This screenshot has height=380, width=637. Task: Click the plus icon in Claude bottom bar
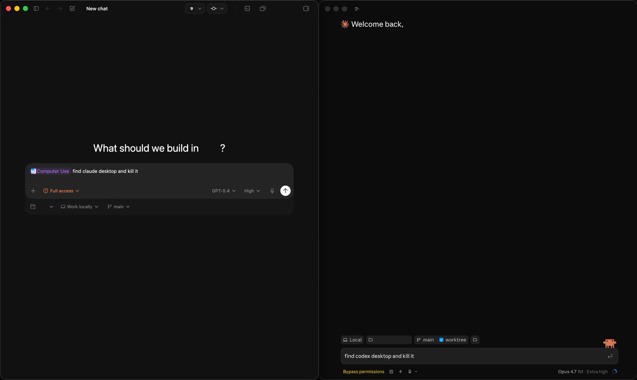[401, 372]
